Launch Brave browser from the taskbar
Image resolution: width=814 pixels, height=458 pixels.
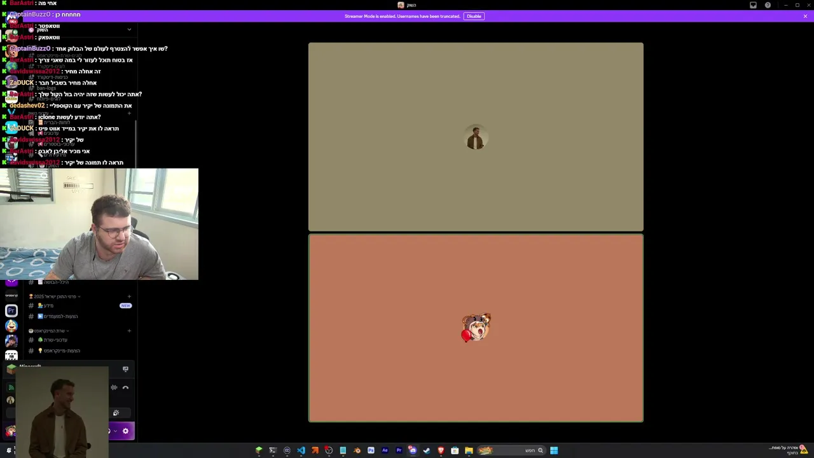(441, 450)
